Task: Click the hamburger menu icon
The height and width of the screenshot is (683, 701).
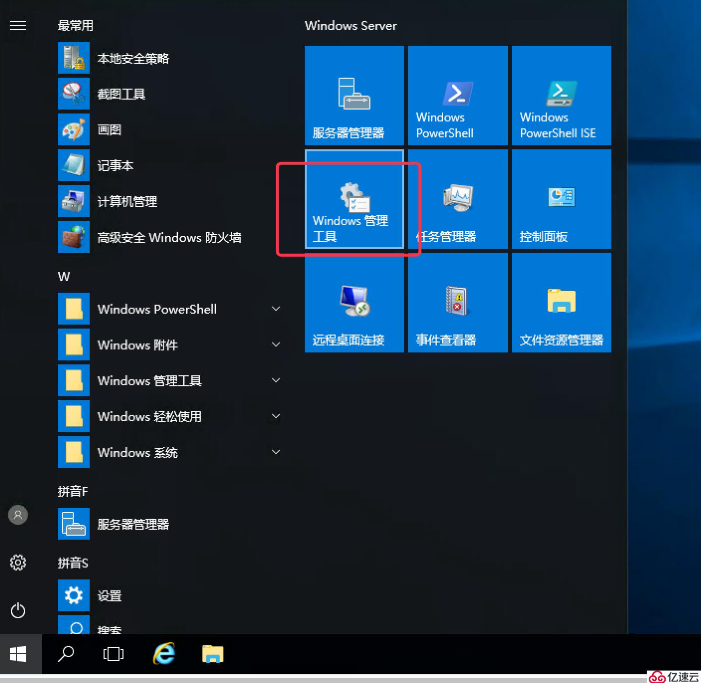Action: pyautogui.click(x=18, y=25)
